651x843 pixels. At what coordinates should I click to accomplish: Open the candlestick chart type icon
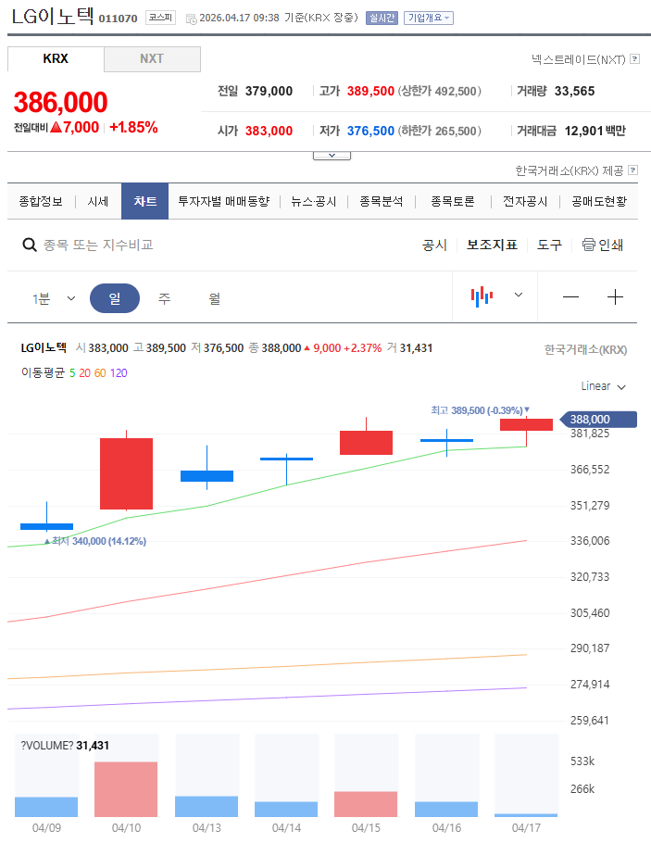pos(482,296)
